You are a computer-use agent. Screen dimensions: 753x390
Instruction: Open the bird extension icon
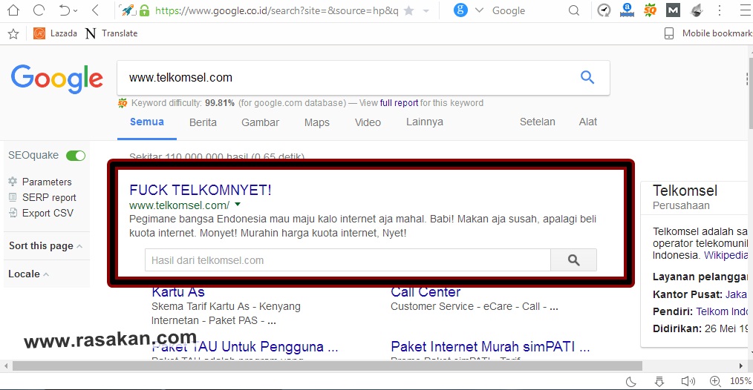(697, 10)
